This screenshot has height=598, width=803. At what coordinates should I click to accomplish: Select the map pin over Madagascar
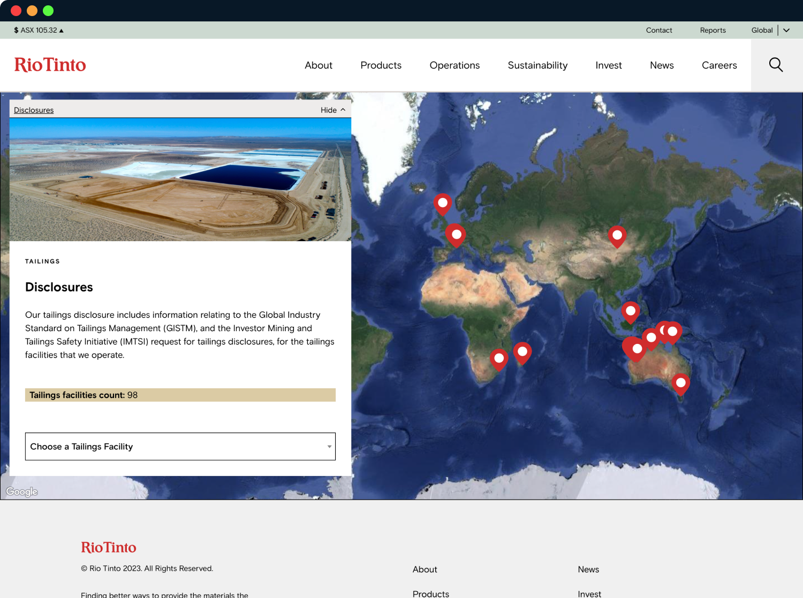coord(522,352)
